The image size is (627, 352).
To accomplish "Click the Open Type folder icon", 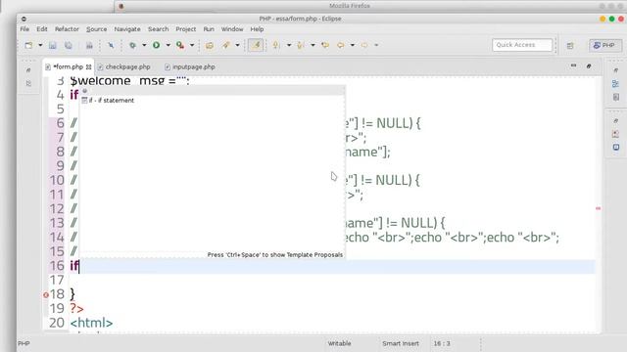I will click(x=209, y=45).
